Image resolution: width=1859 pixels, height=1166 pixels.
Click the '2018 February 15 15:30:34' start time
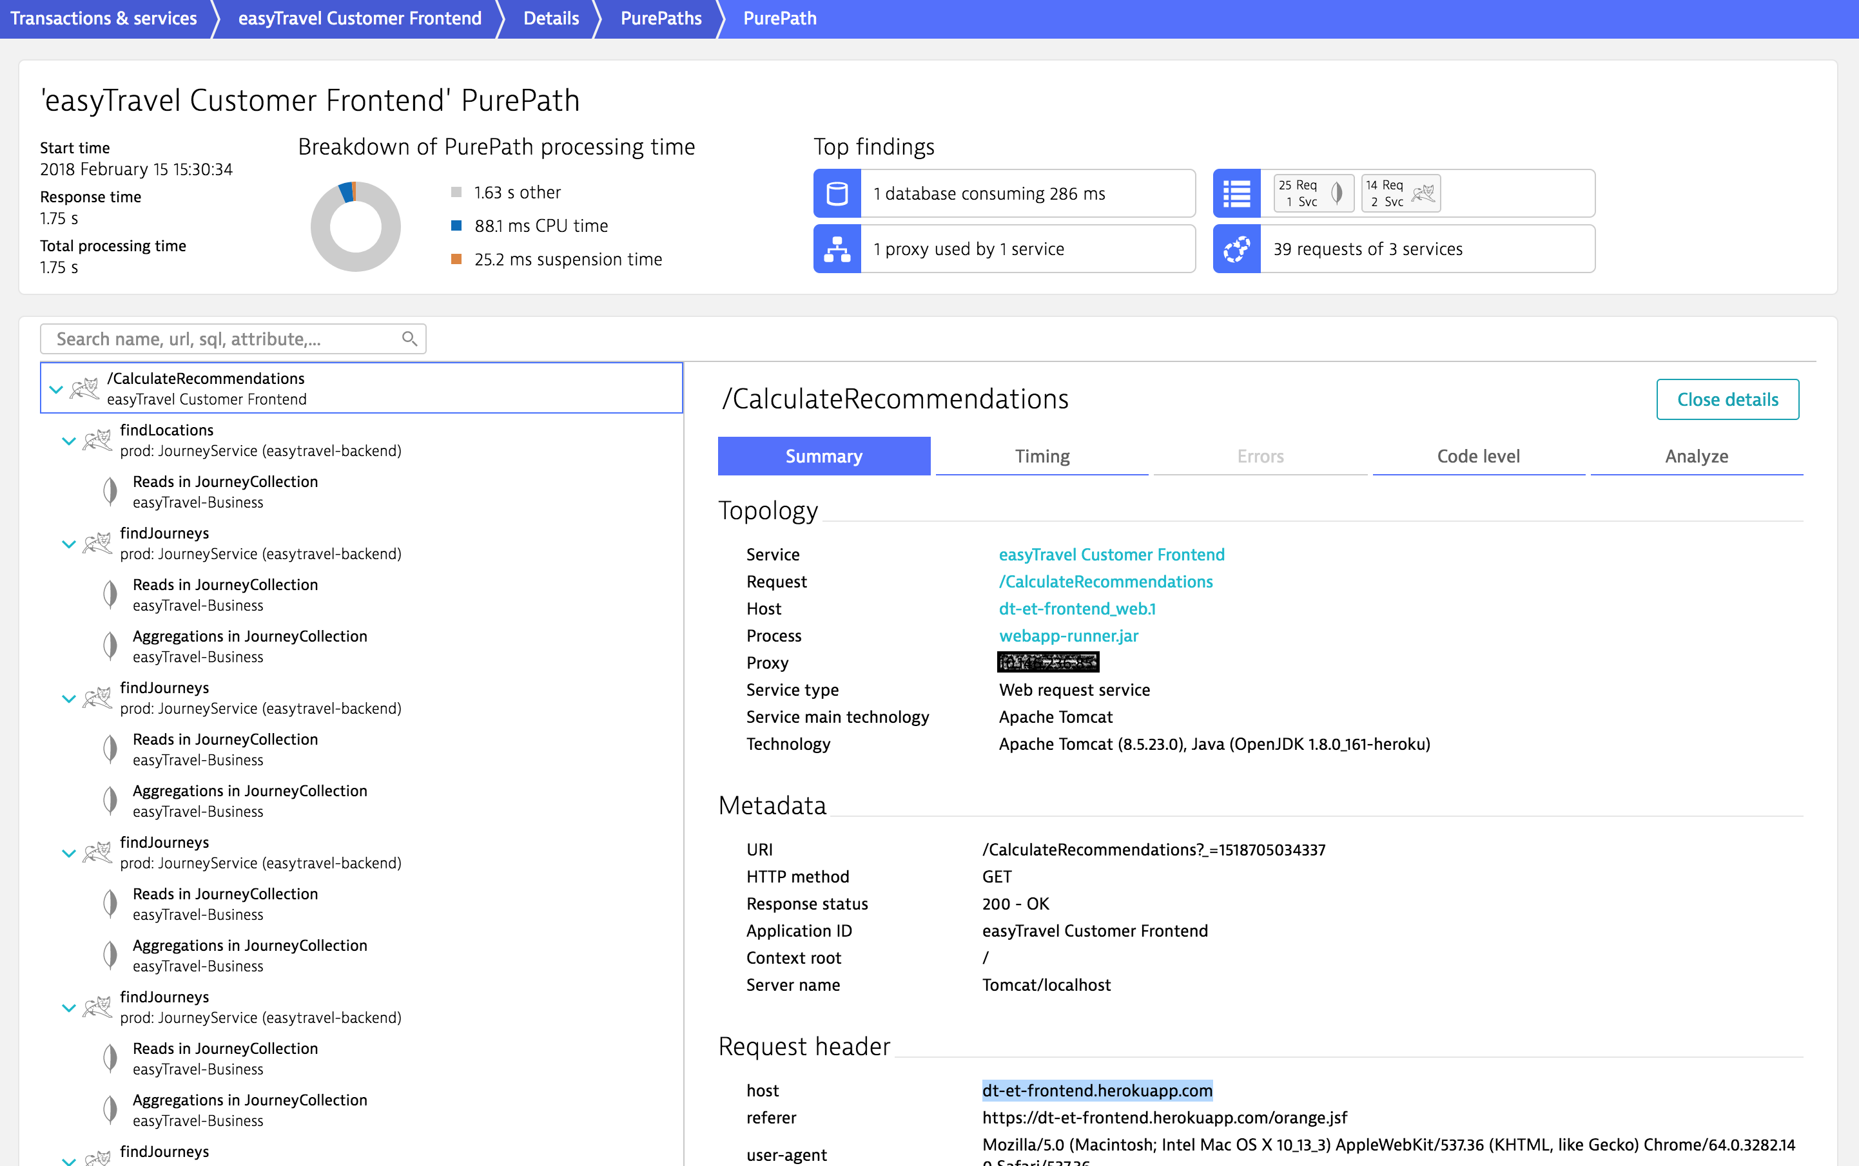click(137, 169)
